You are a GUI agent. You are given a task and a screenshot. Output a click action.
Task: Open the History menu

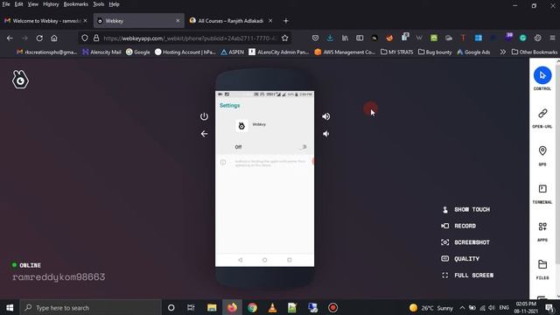[x=51, y=4]
